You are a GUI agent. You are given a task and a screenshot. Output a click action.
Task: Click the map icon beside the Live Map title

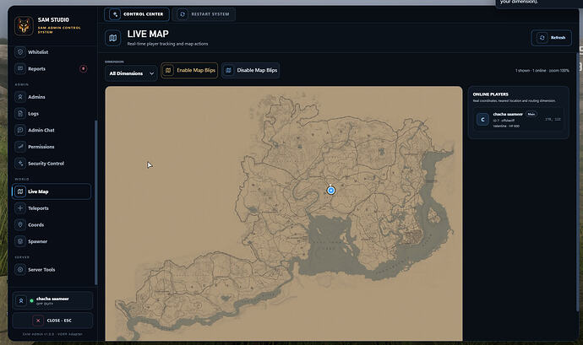click(113, 38)
